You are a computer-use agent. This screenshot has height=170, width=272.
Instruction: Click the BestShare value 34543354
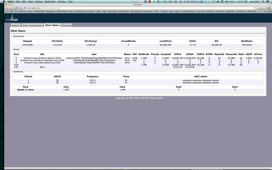pos(247,45)
